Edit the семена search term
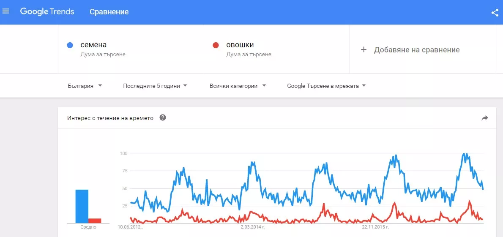The height and width of the screenshot is (237, 503). coord(94,45)
